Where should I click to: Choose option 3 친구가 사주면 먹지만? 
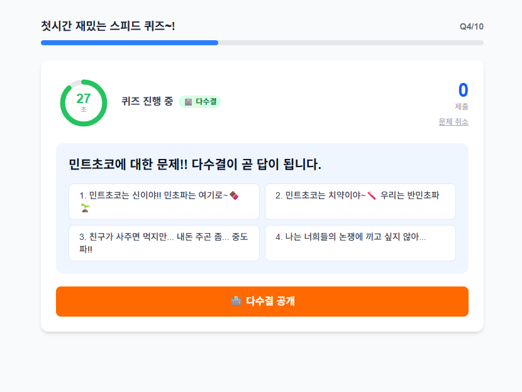pos(164,243)
